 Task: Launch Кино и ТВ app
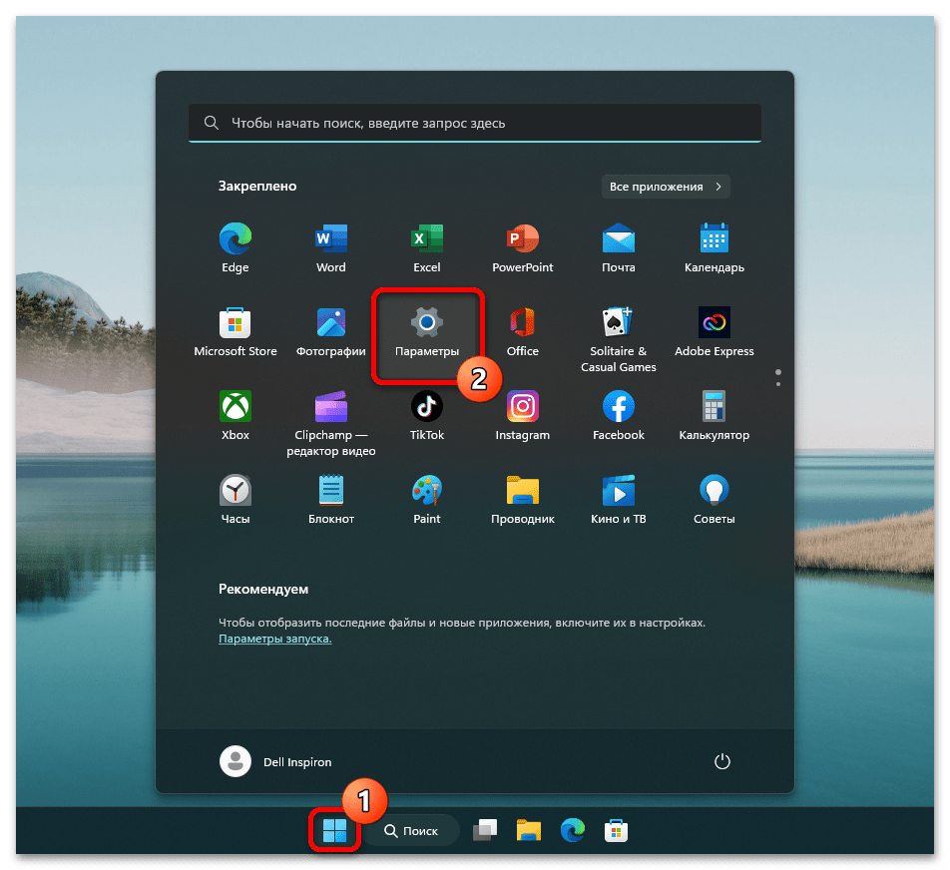(x=618, y=500)
